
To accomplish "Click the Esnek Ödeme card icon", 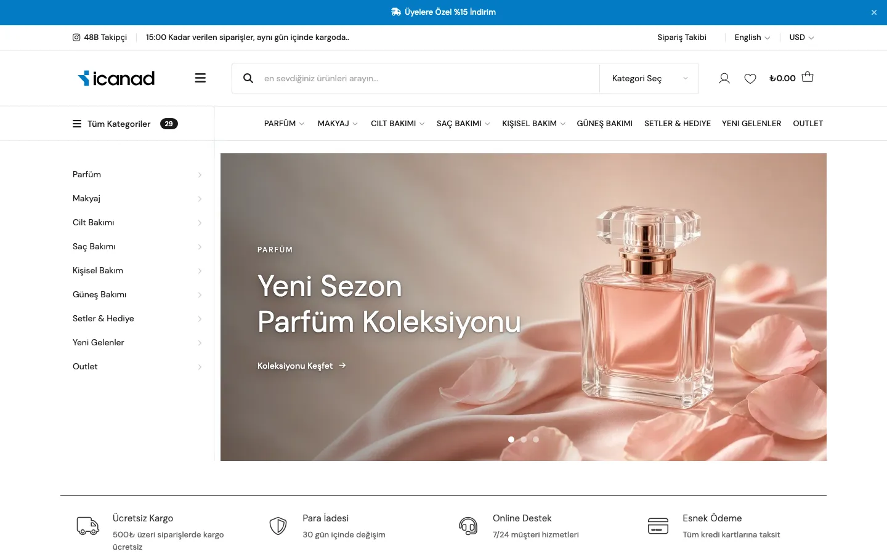I will [x=658, y=526].
